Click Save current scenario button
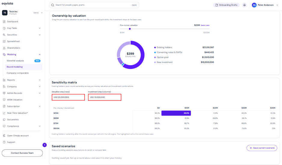 point(262,148)
